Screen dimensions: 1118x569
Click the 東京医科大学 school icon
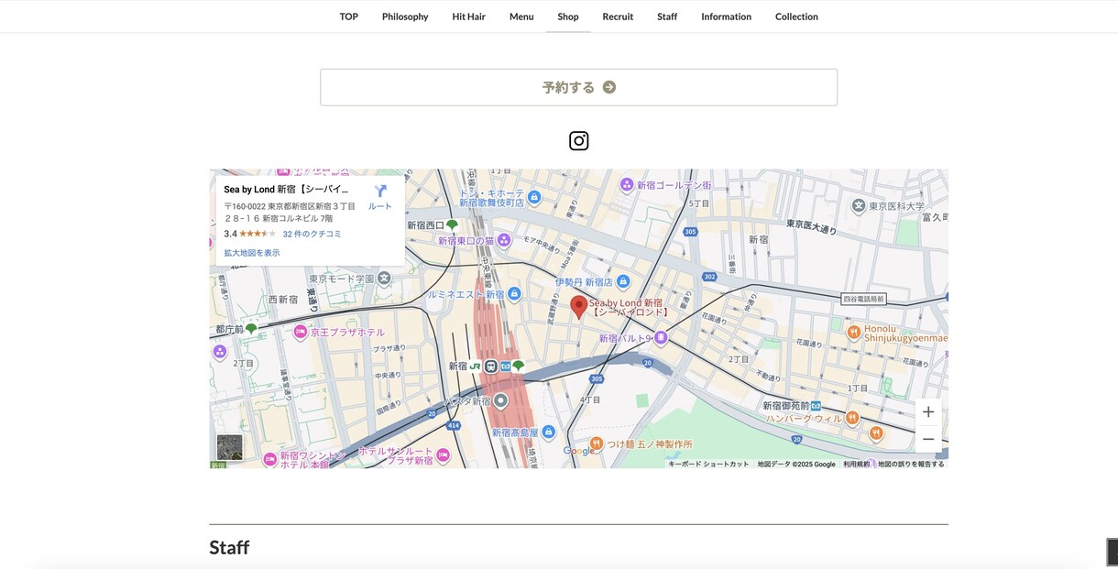pyautogui.click(x=859, y=206)
